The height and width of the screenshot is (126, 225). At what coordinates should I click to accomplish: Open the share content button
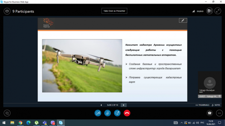click(117, 113)
